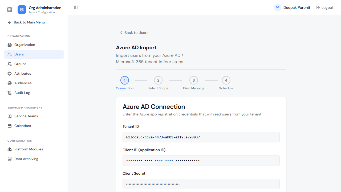Click the Audiences target icon
The width and height of the screenshot is (341, 192).
point(10,83)
